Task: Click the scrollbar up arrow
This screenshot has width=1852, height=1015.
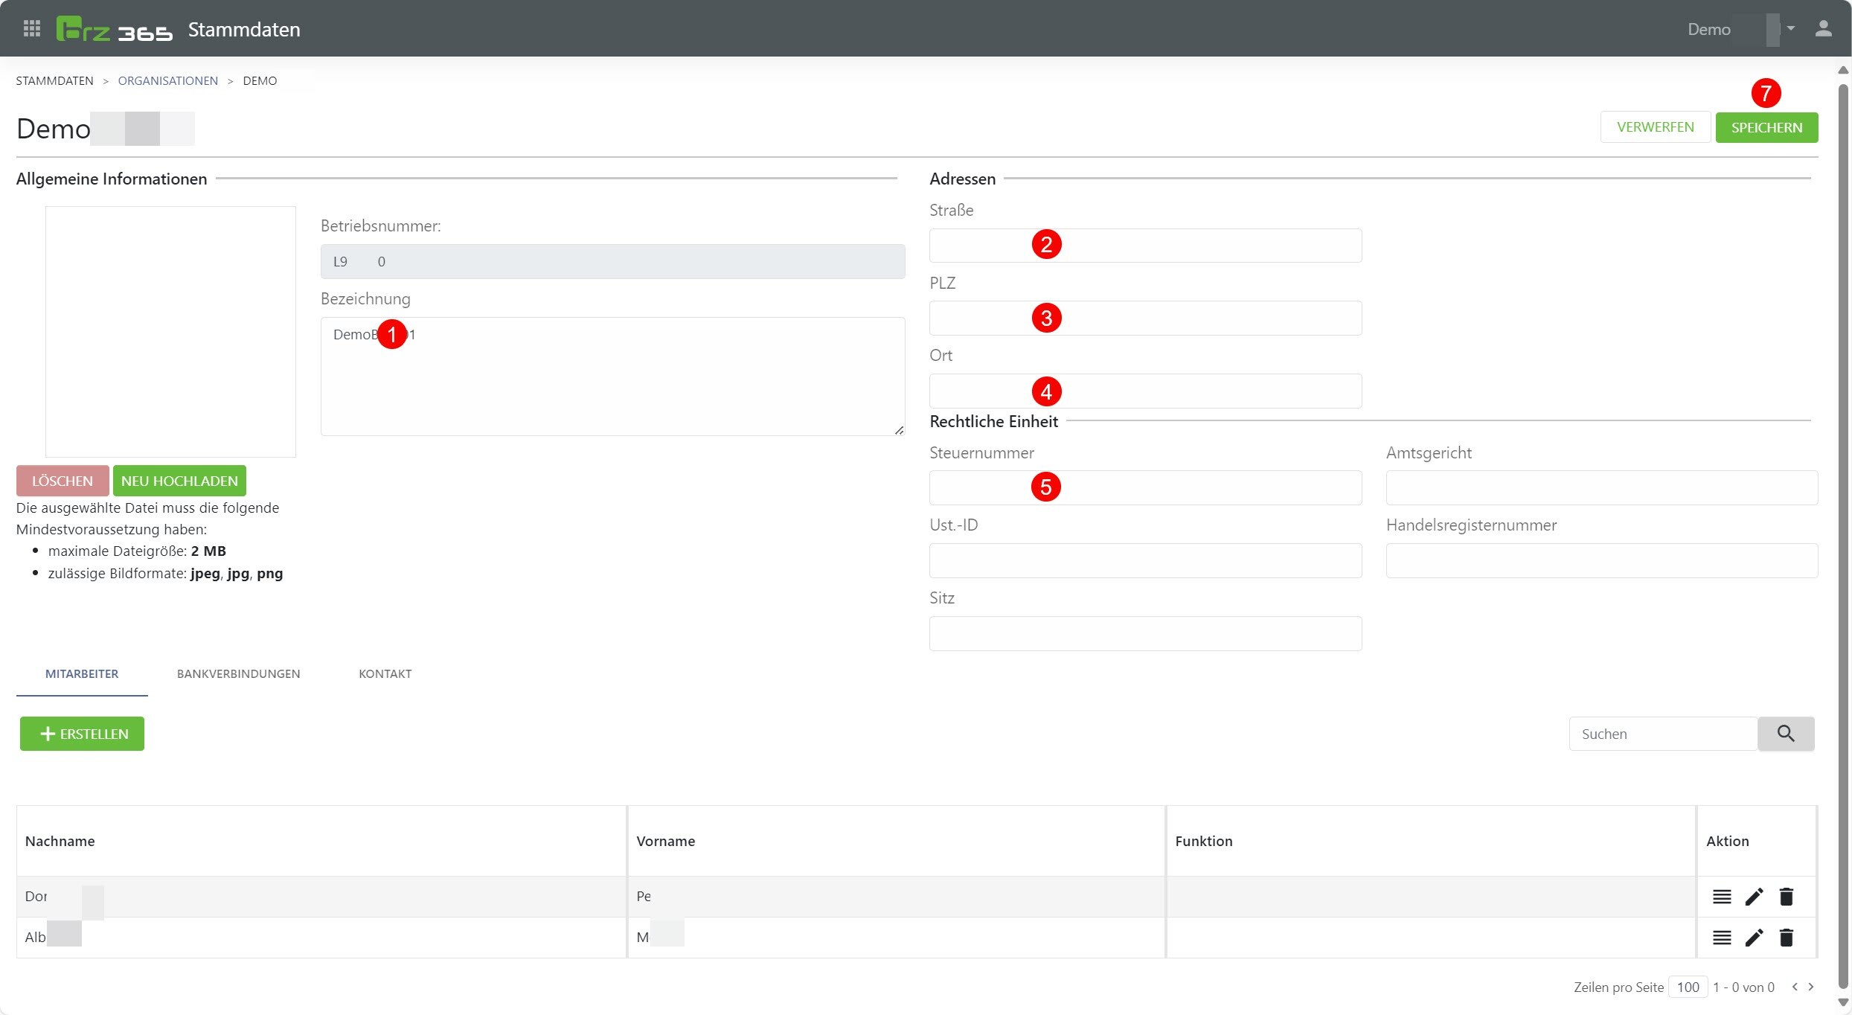Action: click(x=1843, y=70)
